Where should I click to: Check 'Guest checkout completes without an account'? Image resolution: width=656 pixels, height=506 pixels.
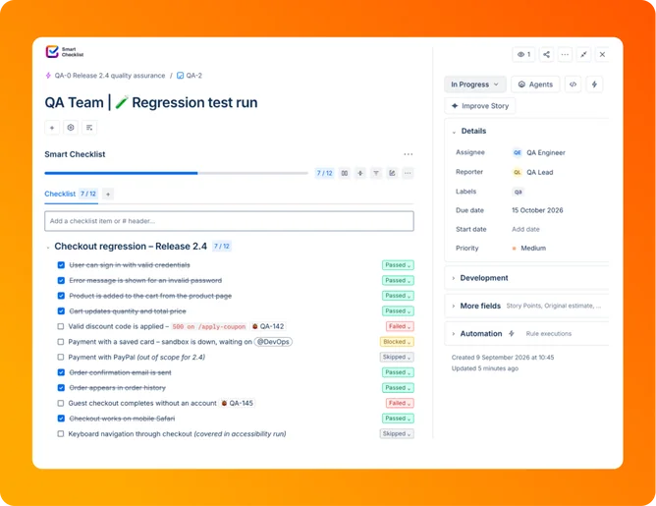pyautogui.click(x=61, y=403)
